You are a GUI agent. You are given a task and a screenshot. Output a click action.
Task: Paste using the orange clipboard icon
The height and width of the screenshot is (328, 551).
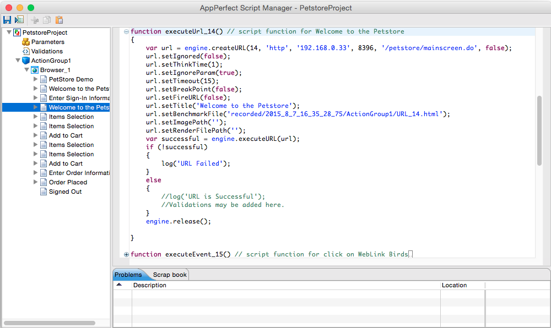pos(60,20)
